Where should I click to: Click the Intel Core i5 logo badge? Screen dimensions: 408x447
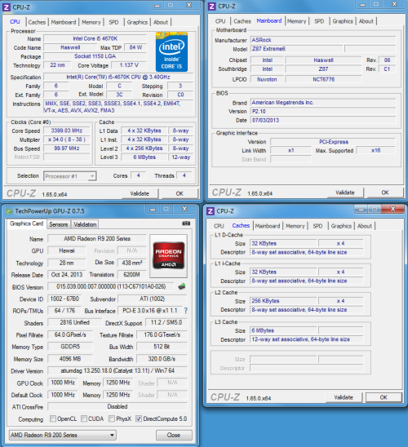coord(171,52)
